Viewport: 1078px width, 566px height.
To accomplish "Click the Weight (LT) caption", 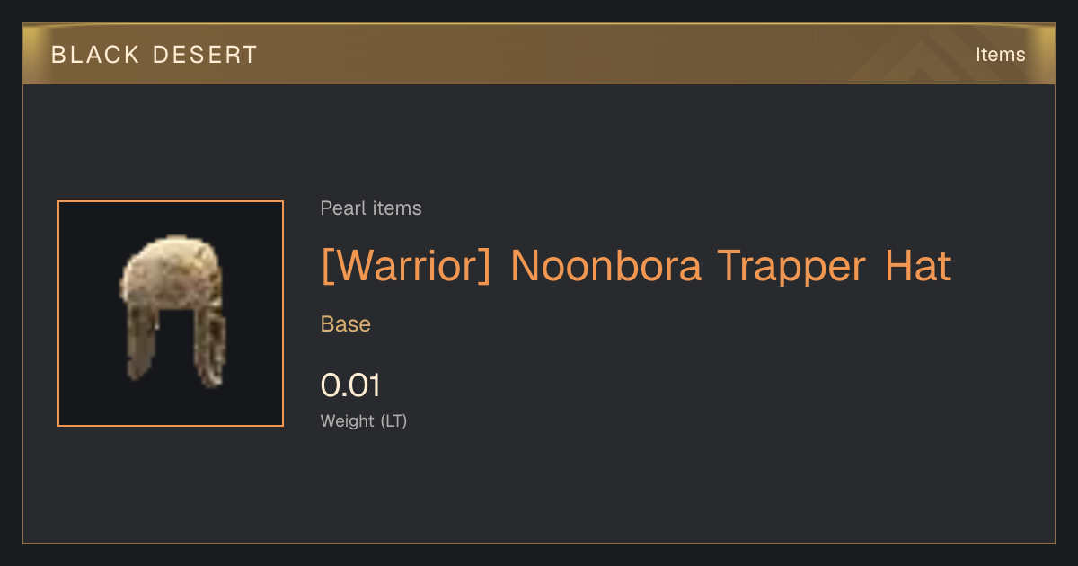I will tap(364, 420).
